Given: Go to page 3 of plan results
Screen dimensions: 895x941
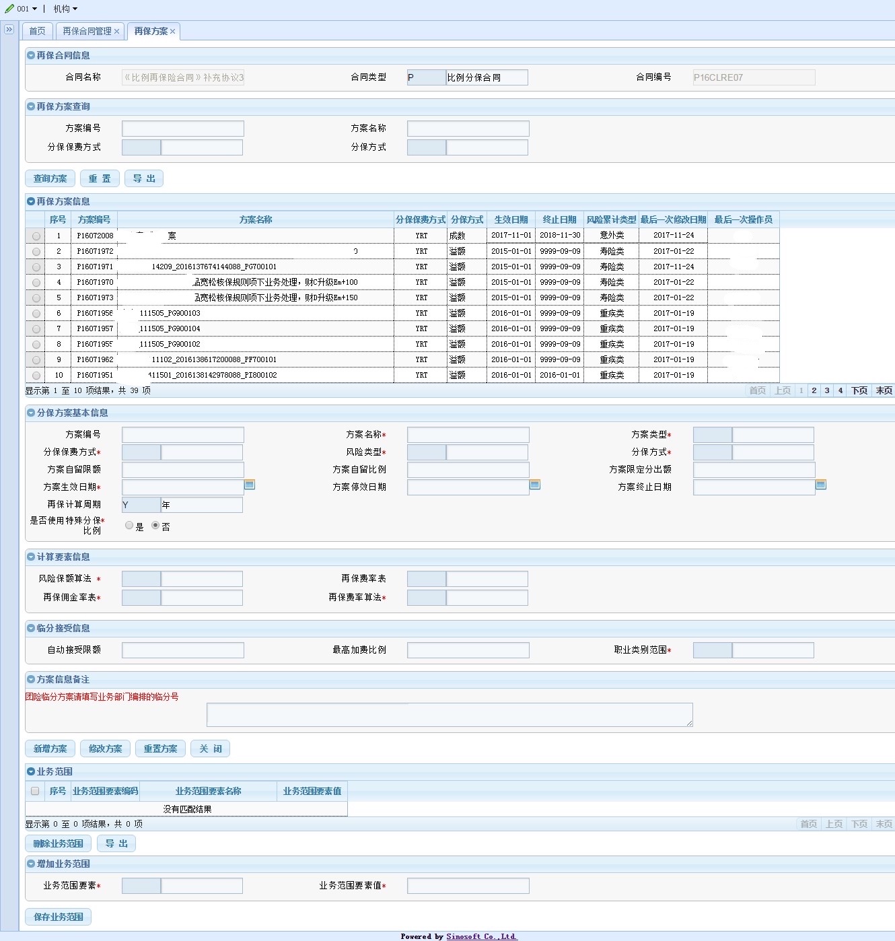Looking at the screenshot, I should [827, 390].
